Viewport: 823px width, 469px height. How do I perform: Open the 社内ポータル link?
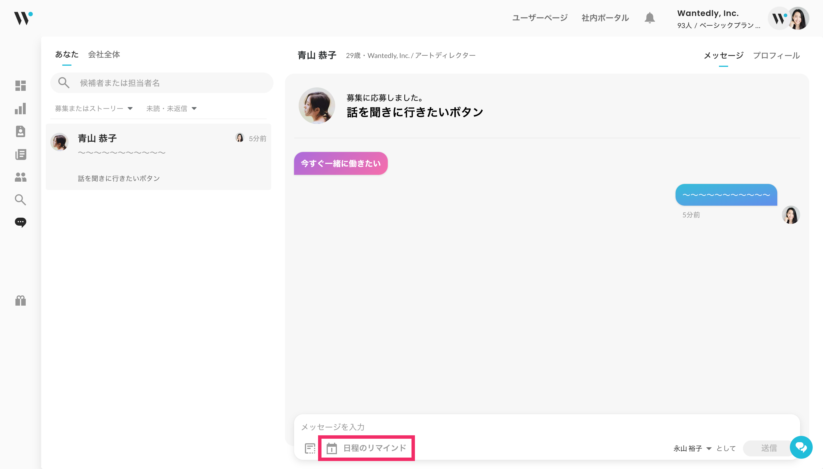pos(605,18)
